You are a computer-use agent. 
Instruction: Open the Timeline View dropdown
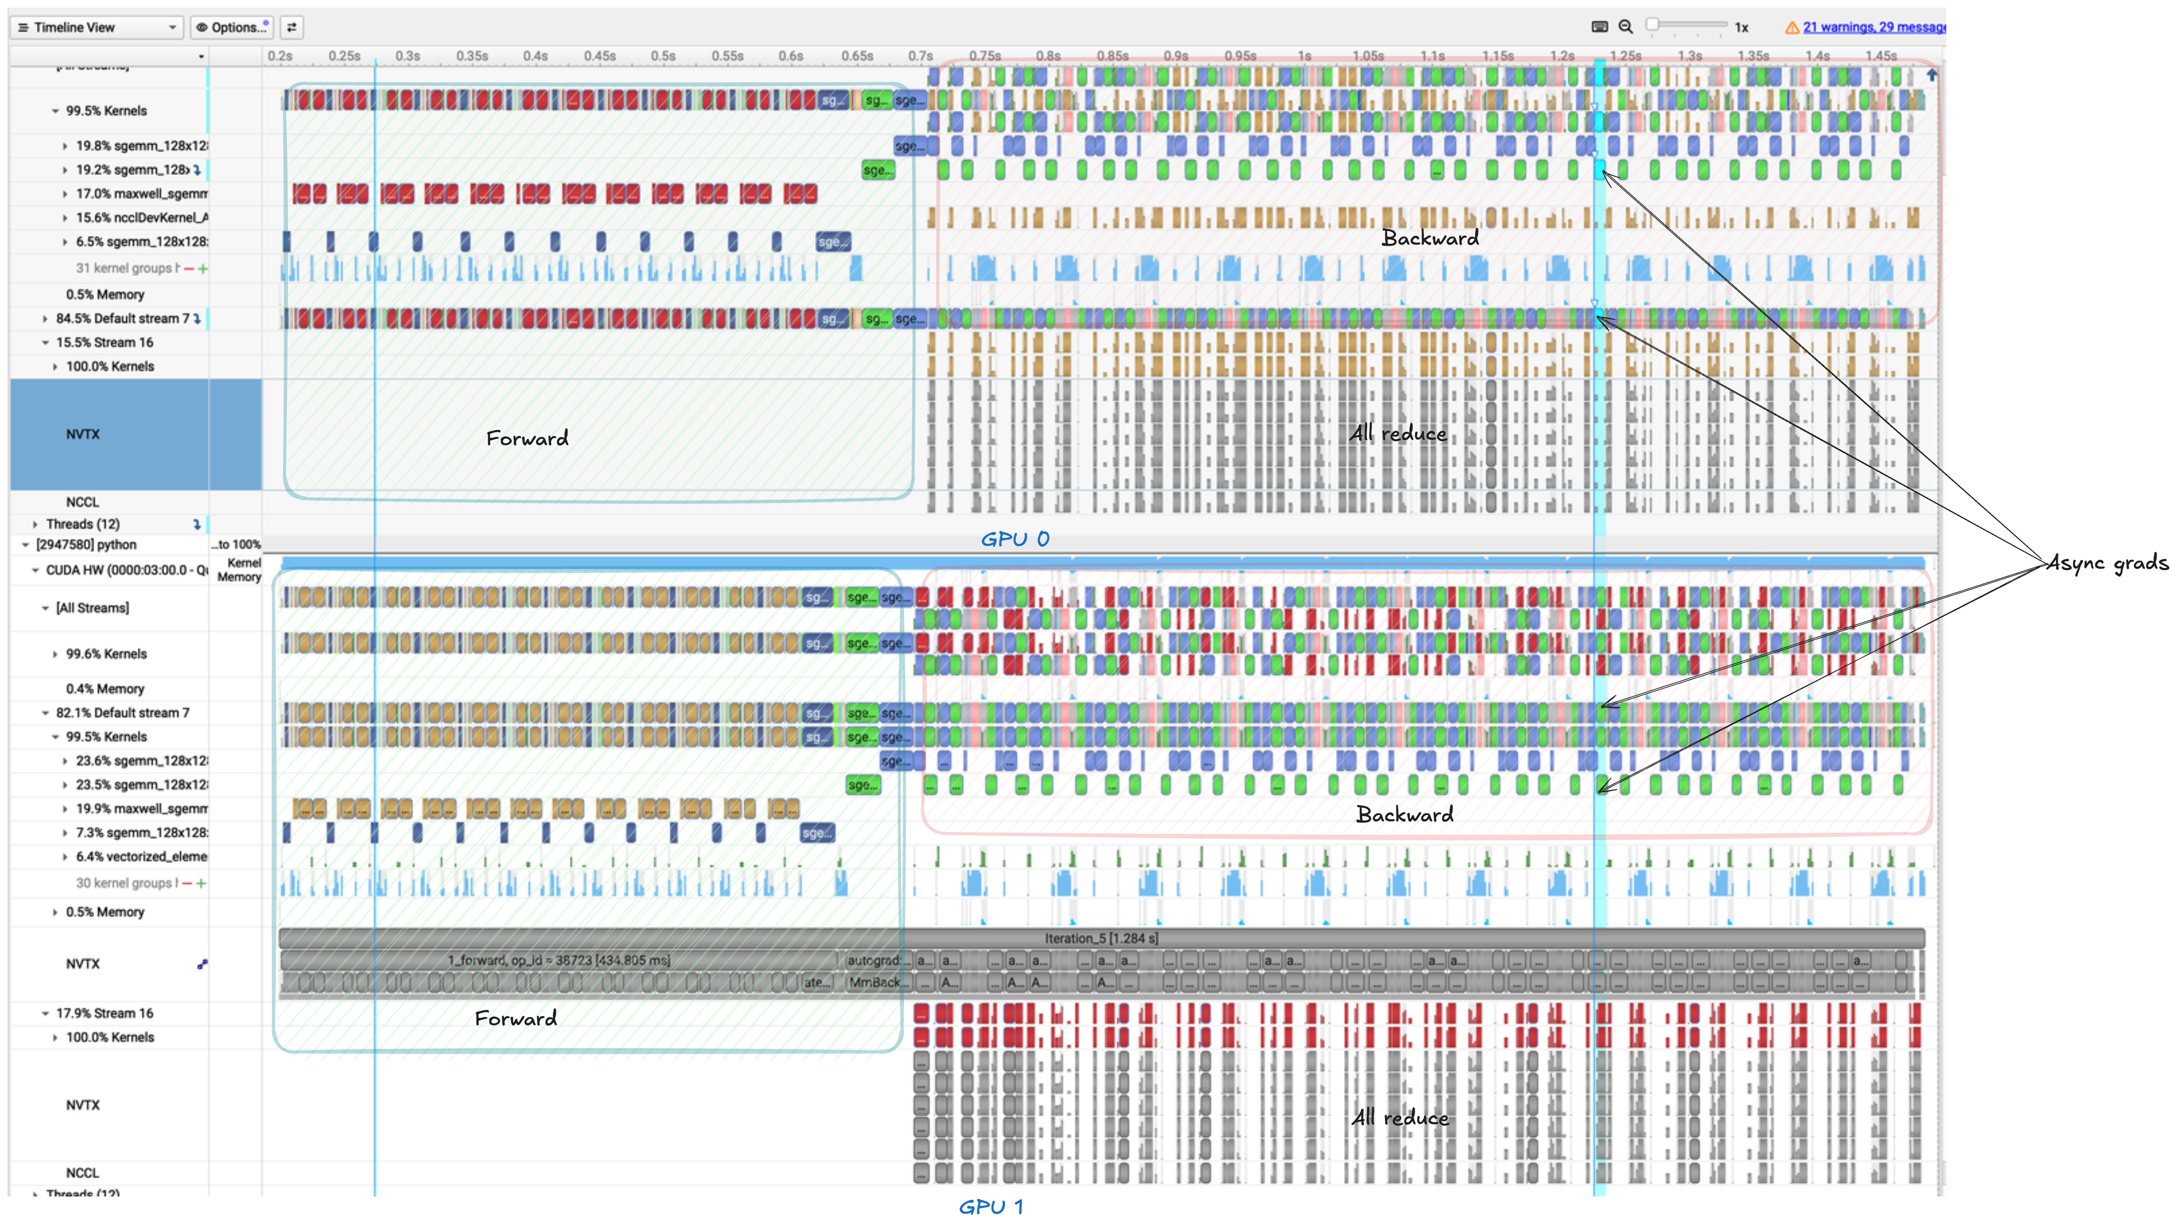pyautogui.click(x=172, y=27)
